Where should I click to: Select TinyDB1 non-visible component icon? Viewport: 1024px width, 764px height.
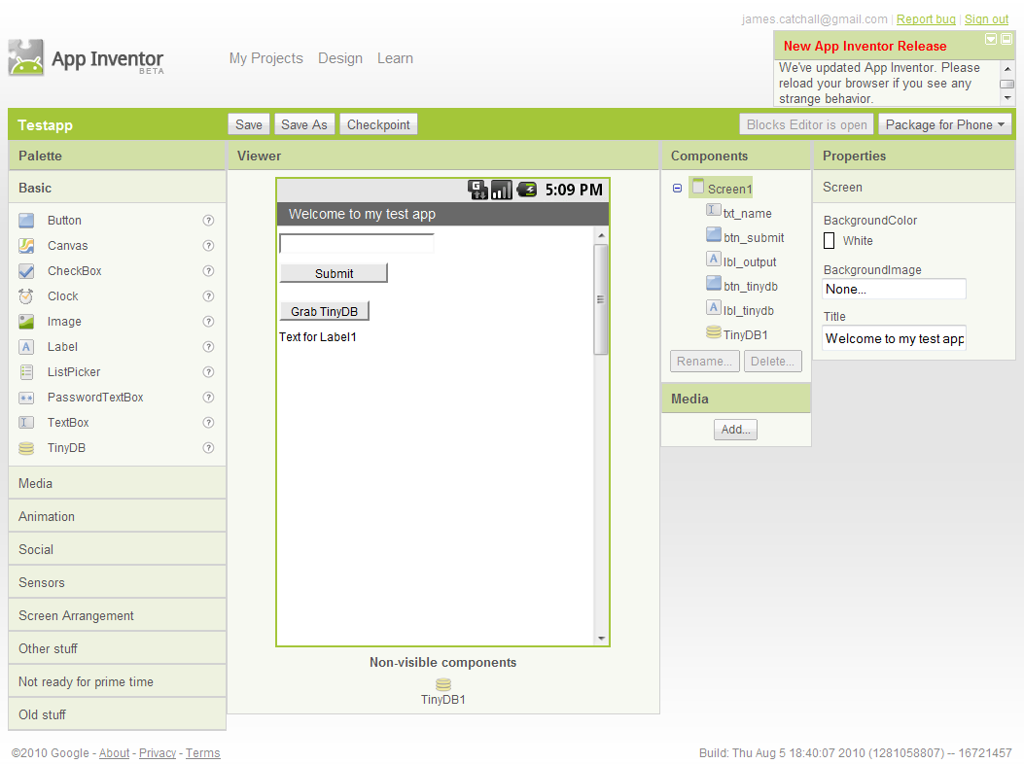(443, 684)
